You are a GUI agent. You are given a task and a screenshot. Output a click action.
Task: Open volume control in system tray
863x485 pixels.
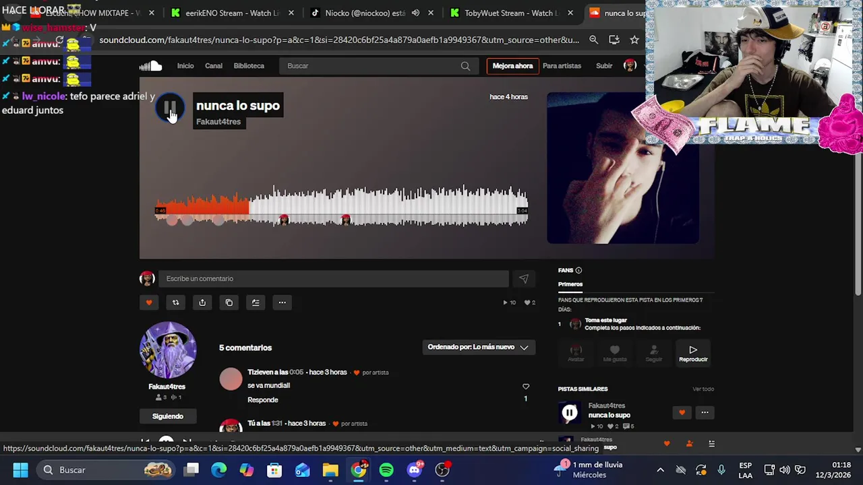[784, 470]
